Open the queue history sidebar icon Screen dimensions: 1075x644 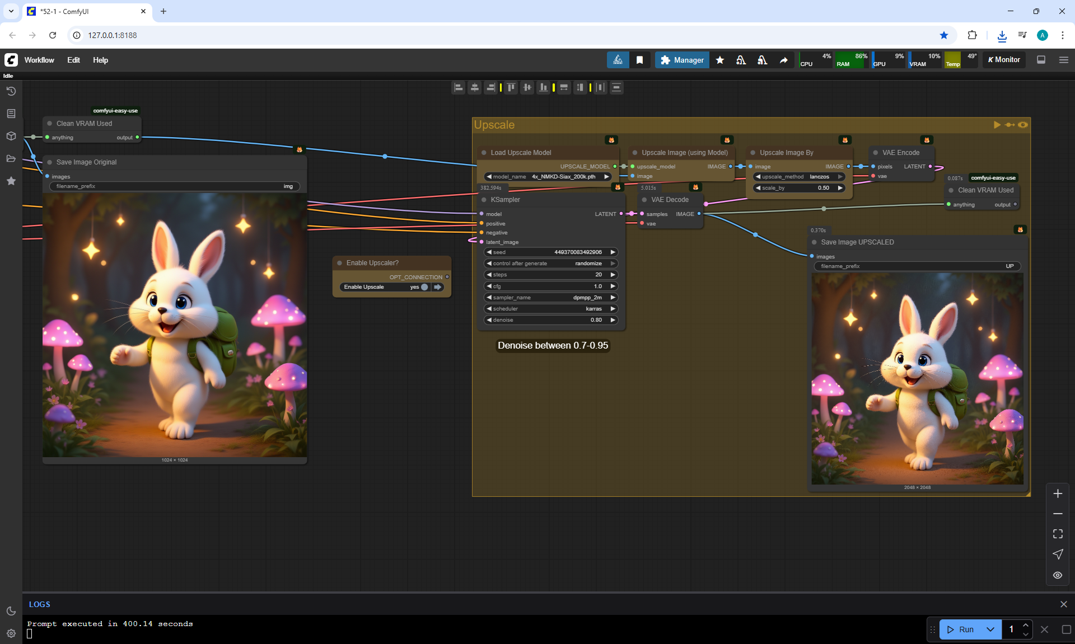tap(11, 91)
